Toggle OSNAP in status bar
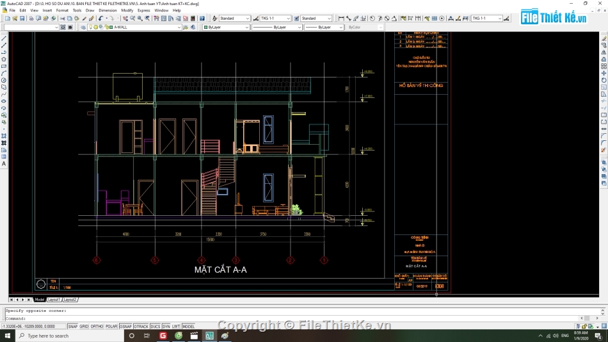The width and height of the screenshot is (608, 342). 125,327
